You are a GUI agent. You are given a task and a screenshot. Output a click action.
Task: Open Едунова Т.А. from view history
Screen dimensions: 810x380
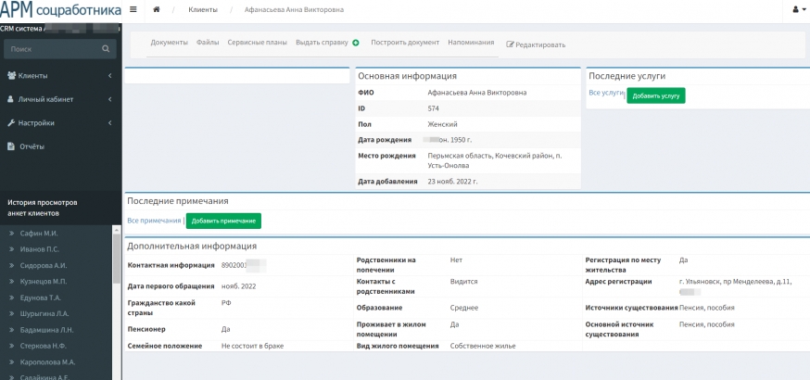[40, 298]
